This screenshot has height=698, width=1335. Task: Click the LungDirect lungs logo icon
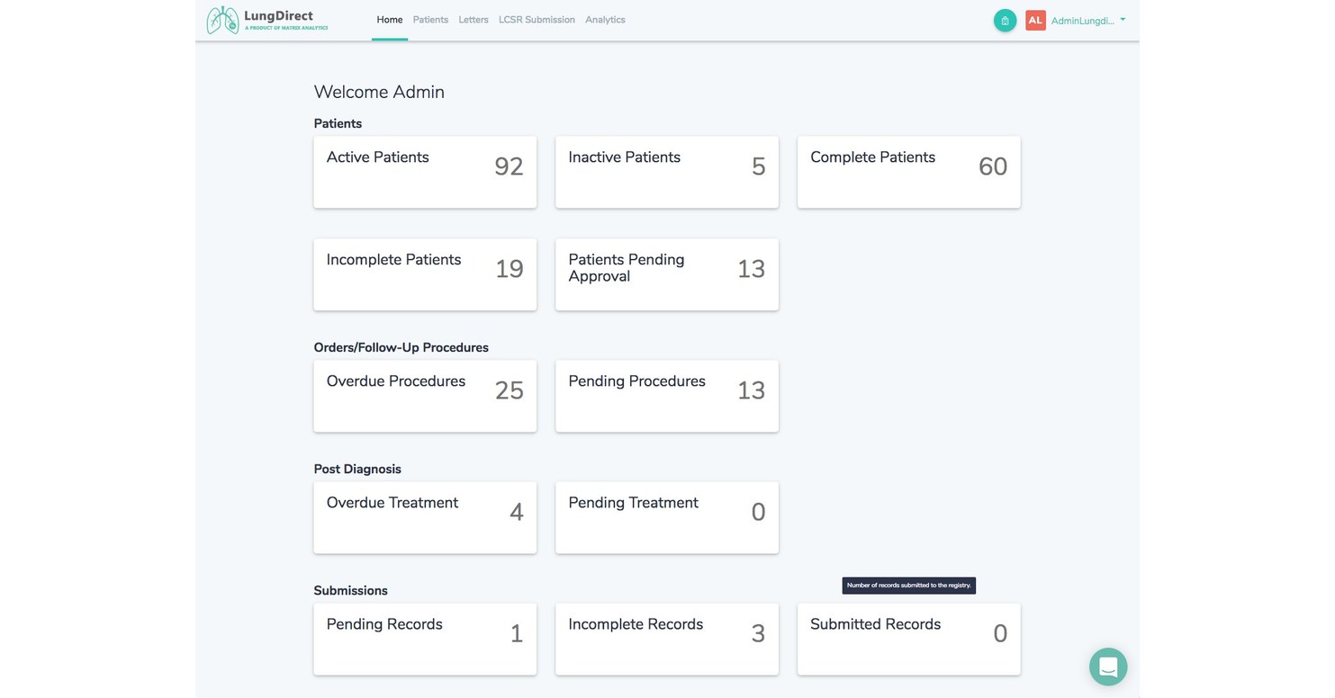coord(221,19)
